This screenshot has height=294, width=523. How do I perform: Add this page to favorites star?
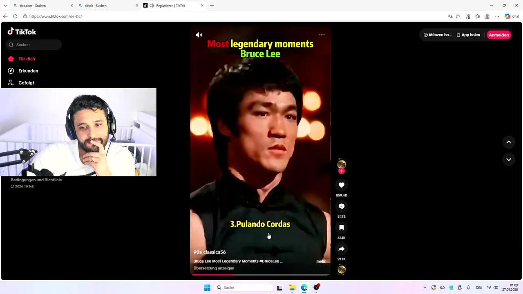458,16
